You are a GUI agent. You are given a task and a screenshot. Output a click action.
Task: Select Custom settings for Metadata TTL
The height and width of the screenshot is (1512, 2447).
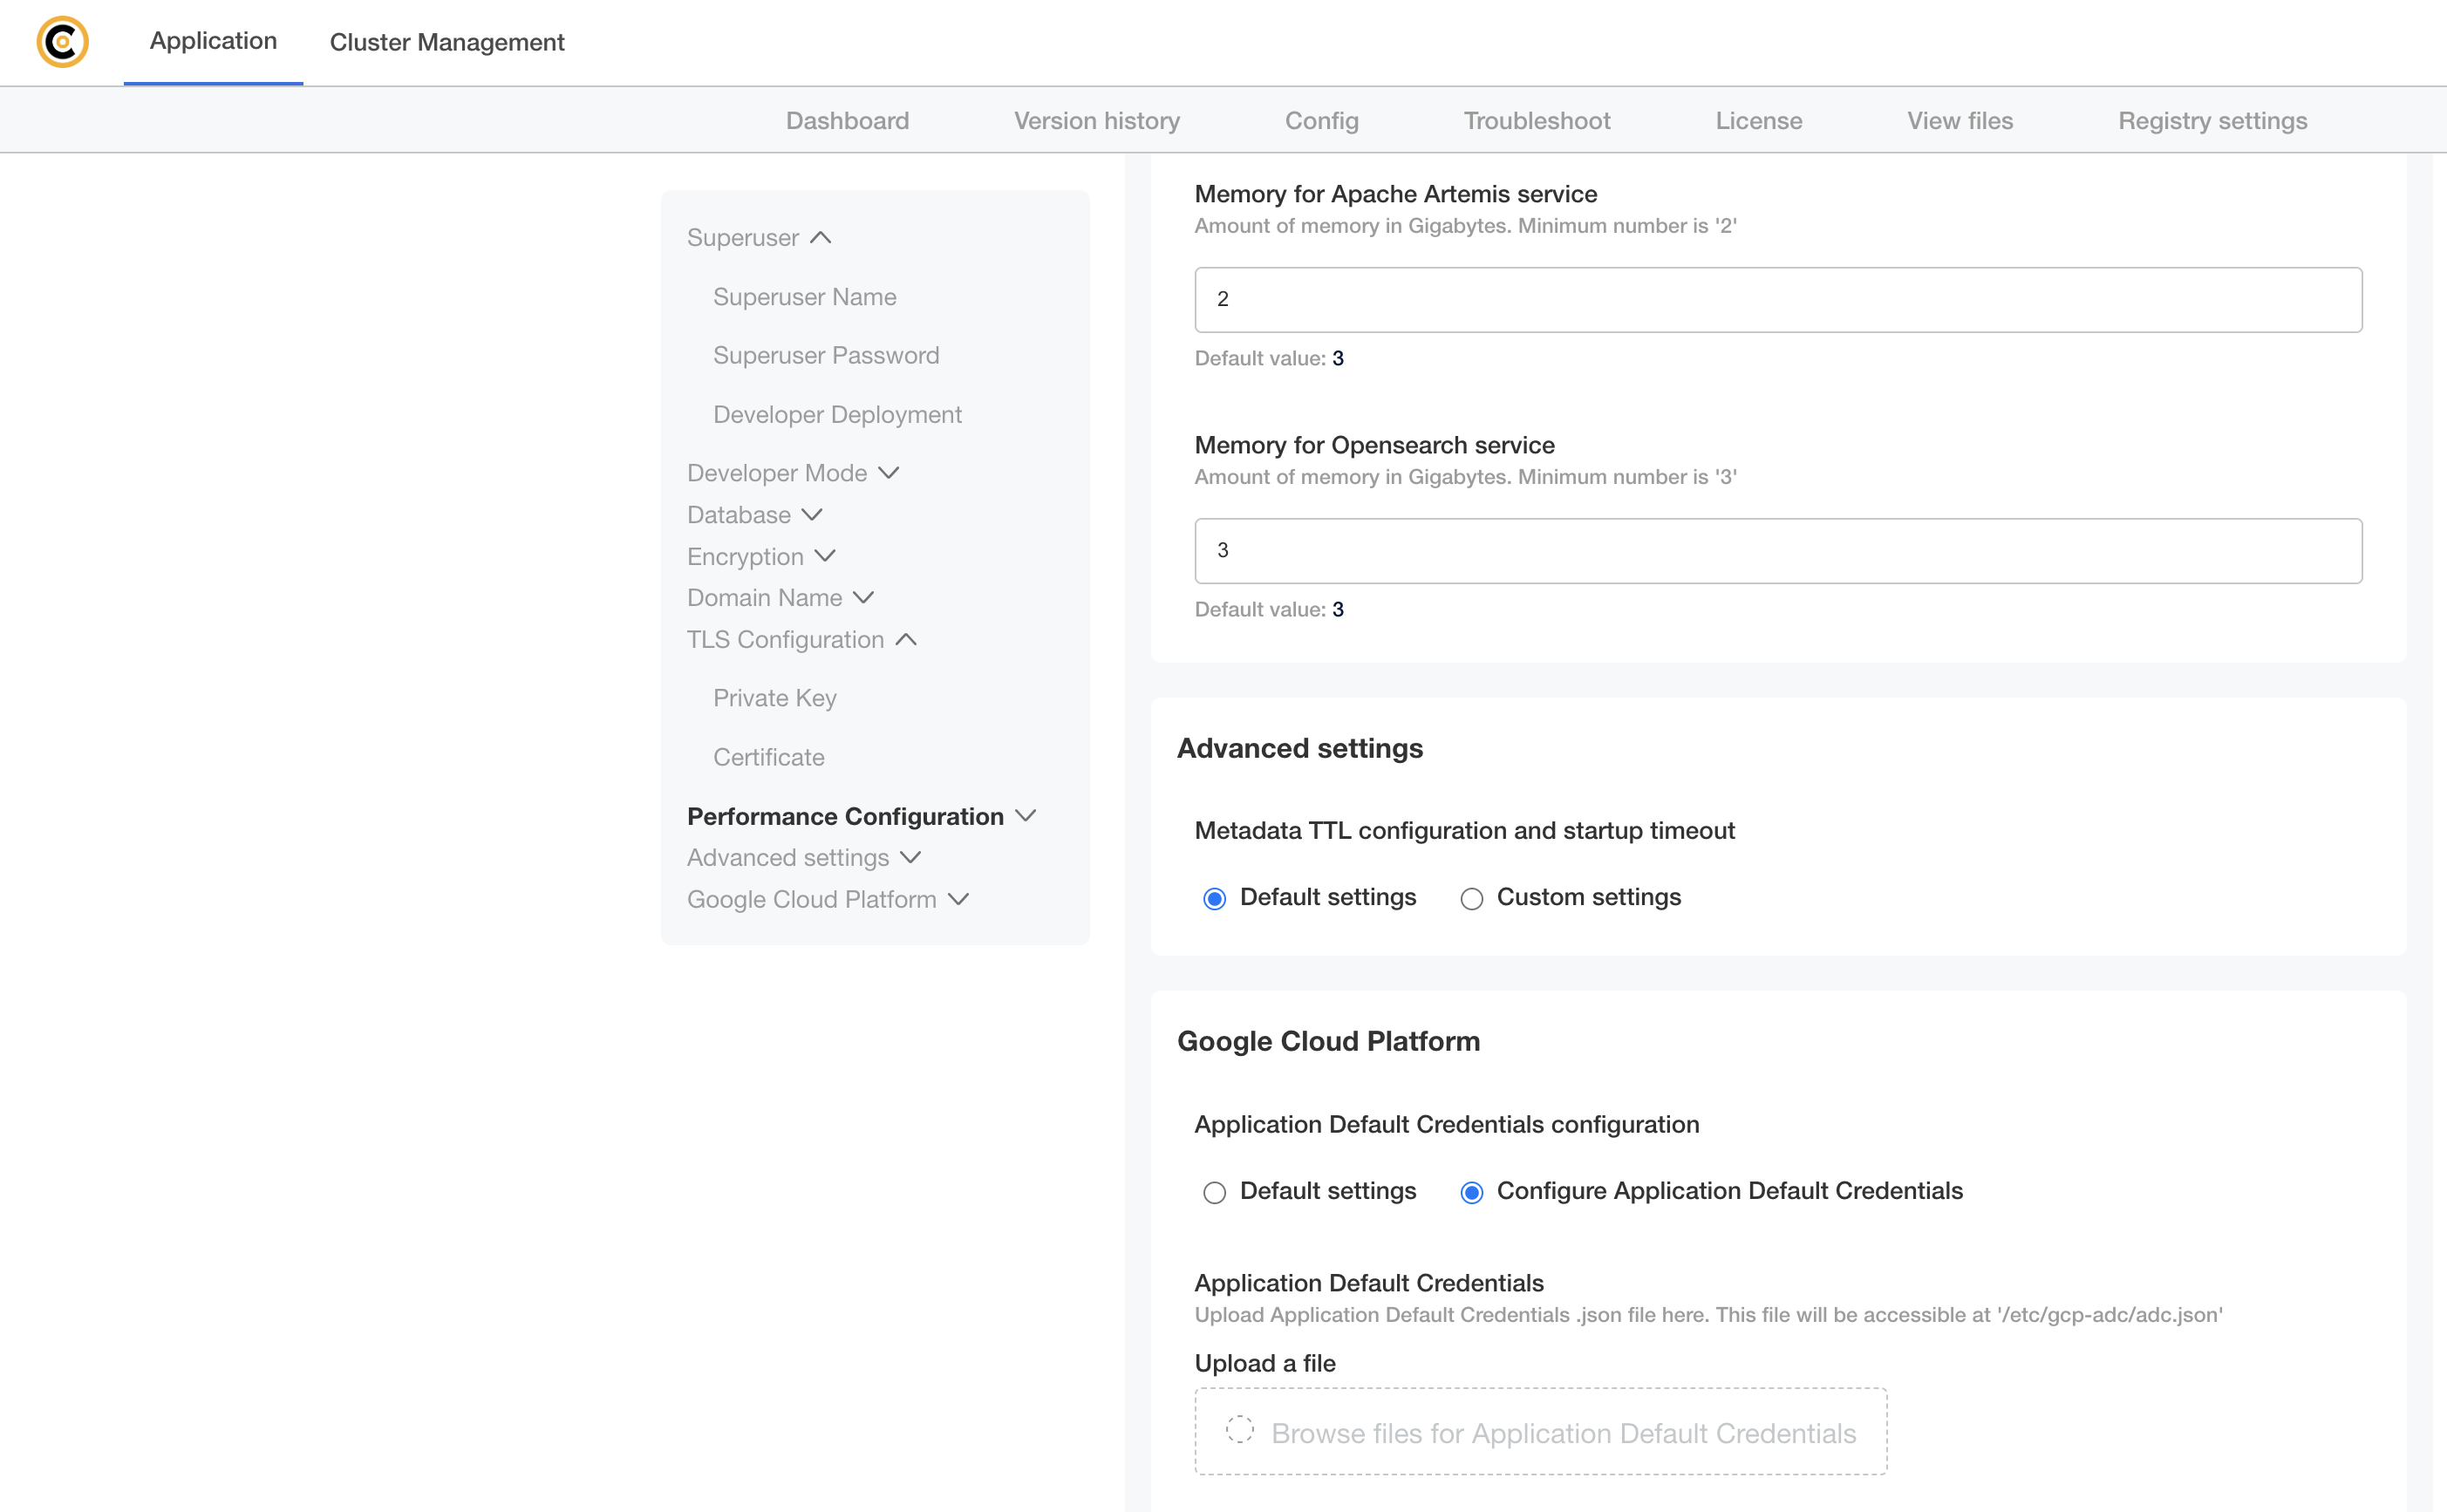[1471, 898]
